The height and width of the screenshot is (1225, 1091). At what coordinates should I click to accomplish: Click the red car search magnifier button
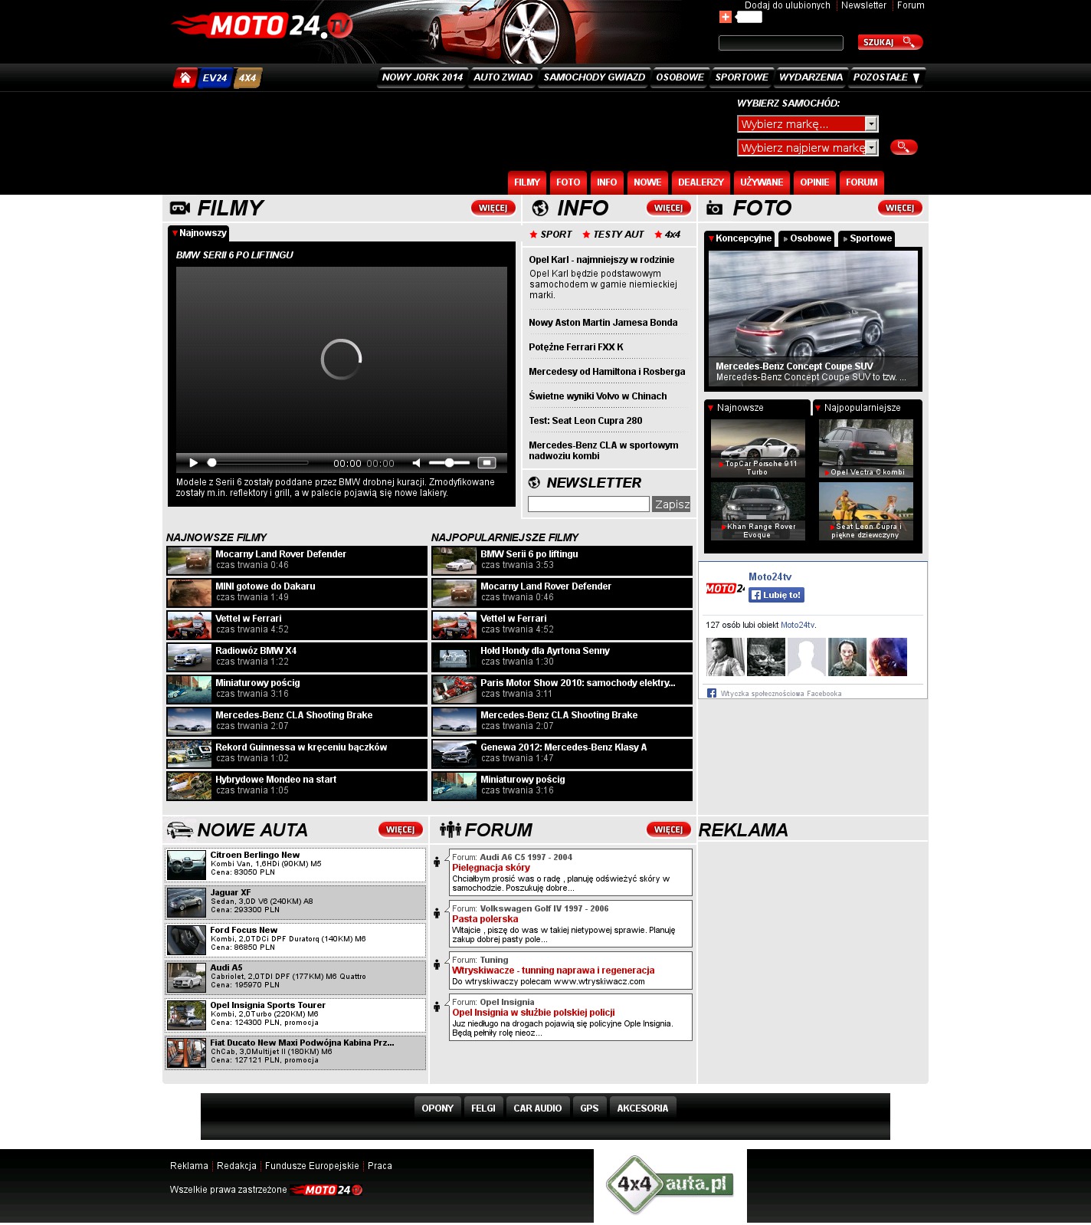click(903, 147)
